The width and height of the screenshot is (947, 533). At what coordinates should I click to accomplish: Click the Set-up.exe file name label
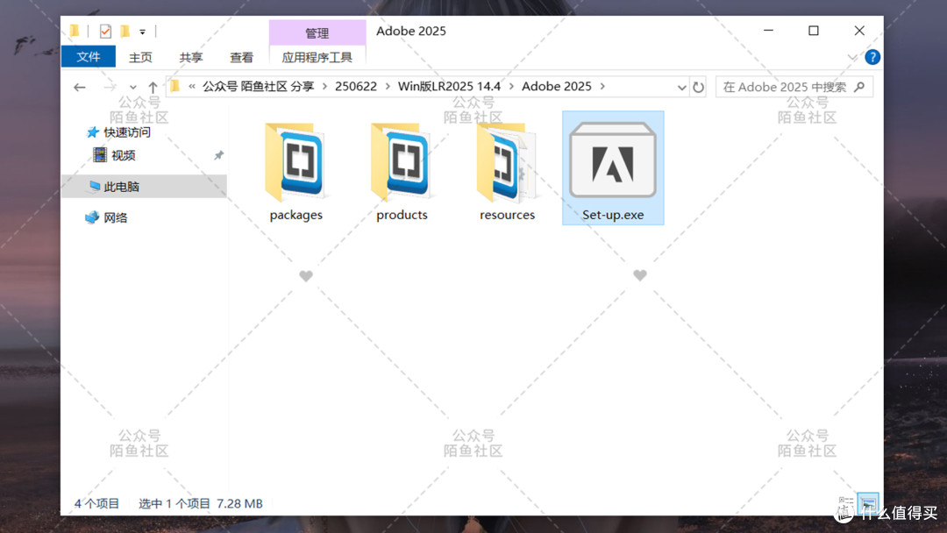click(x=613, y=215)
